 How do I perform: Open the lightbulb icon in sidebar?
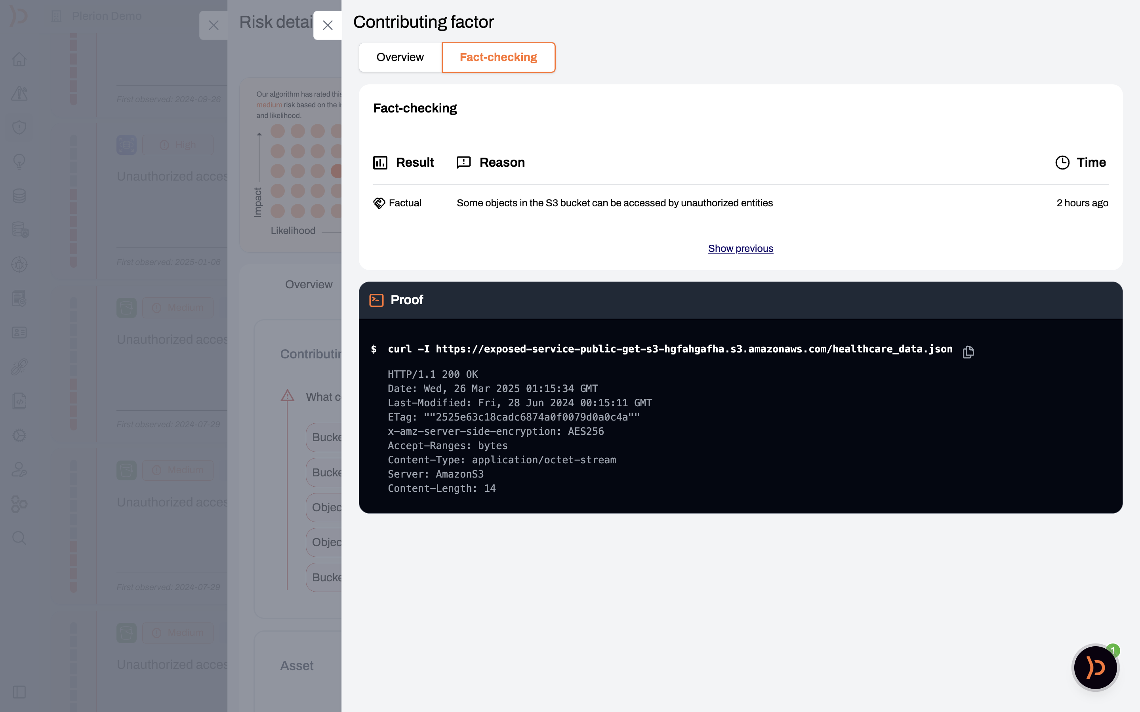19,162
